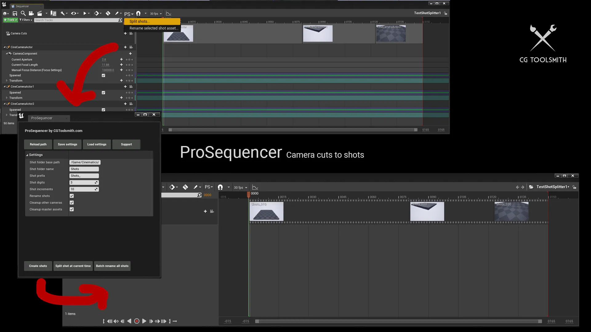Toggle the Cleanup other cameras checkbox
Image resolution: width=591 pixels, height=332 pixels.
pos(72,203)
